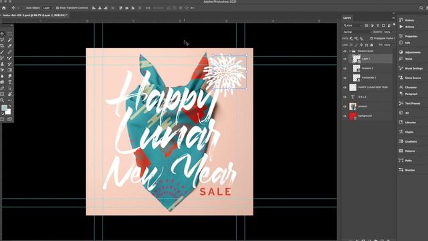Switch to the Layers tab
The image size is (428, 241).
(347, 18)
